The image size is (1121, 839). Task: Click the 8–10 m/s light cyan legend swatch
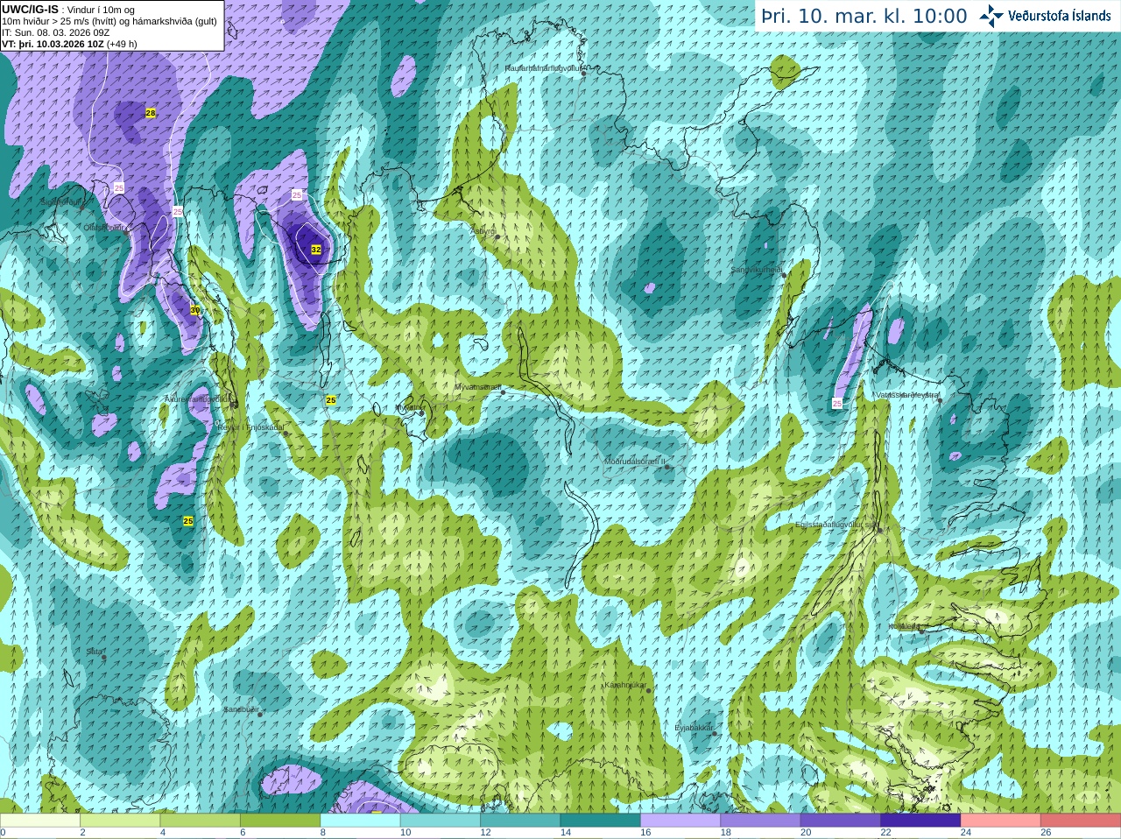(360, 821)
